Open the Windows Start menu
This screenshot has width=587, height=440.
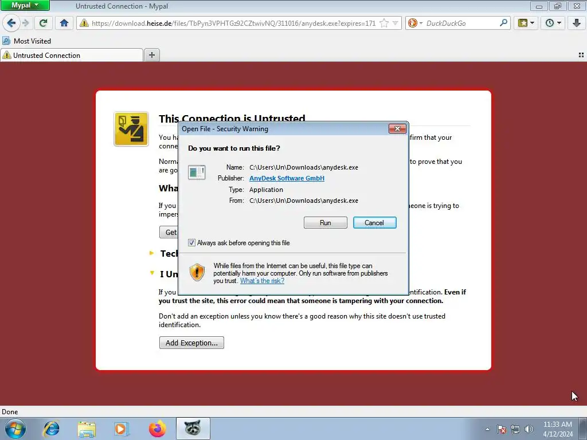15,429
